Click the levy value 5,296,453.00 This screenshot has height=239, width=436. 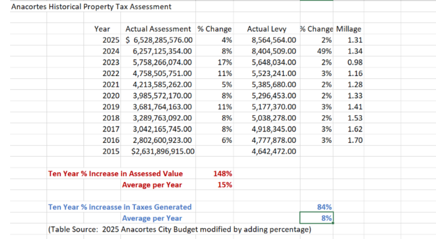pos(274,95)
